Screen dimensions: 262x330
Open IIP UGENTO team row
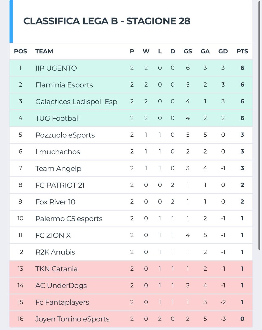tap(131, 68)
